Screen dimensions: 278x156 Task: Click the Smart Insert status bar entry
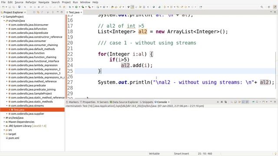(182, 153)
